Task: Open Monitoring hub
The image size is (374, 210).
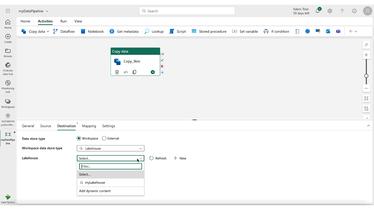Action: tap(8, 87)
